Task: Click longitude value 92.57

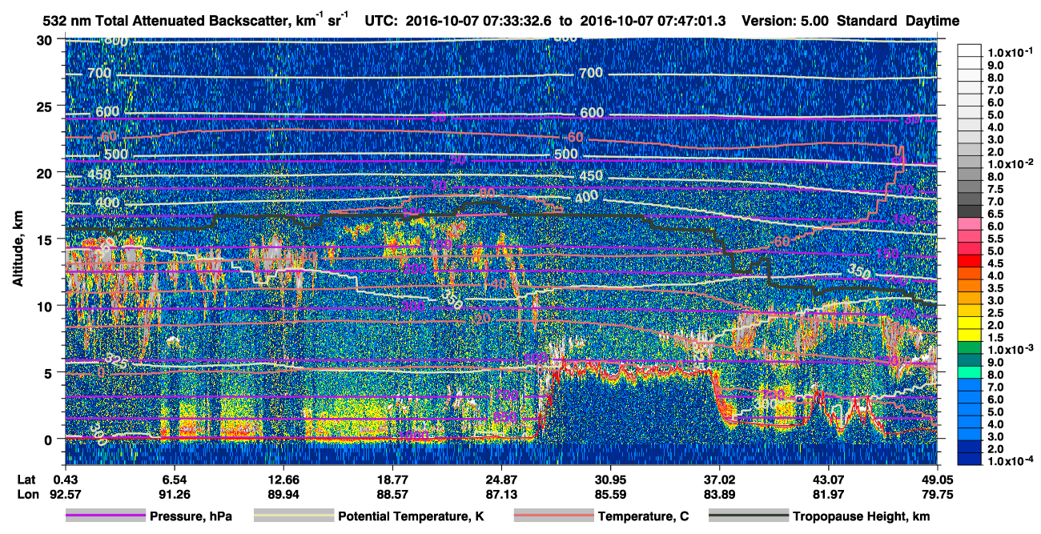Action: tap(66, 493)
